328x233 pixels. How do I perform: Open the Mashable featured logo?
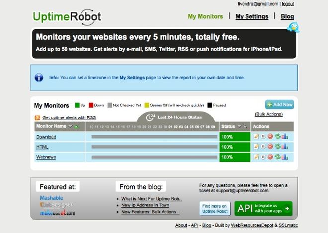(x=52, y=198)
